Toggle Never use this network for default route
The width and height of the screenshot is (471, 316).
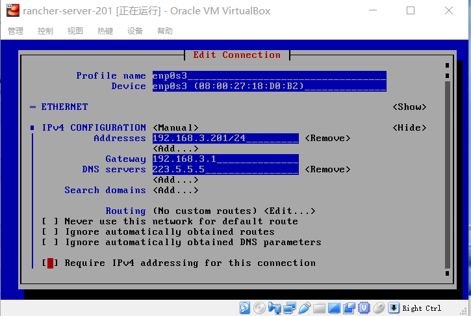tap(50, 222)
